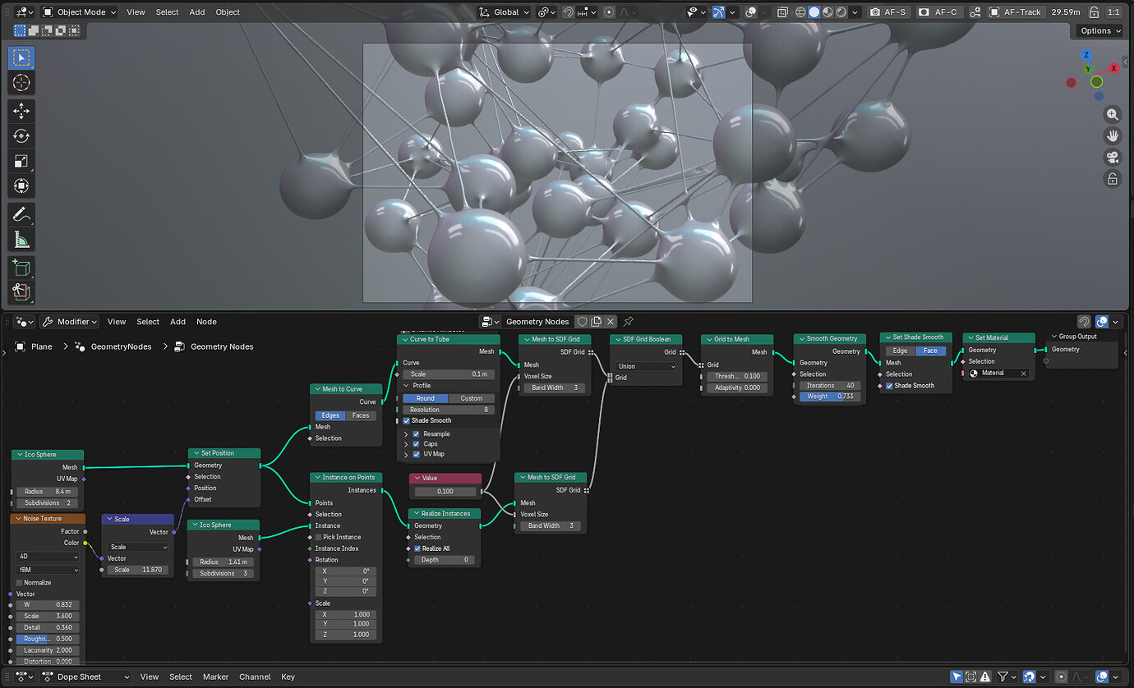
Task: Activate the Rotate tool
Action: [21, 135]
